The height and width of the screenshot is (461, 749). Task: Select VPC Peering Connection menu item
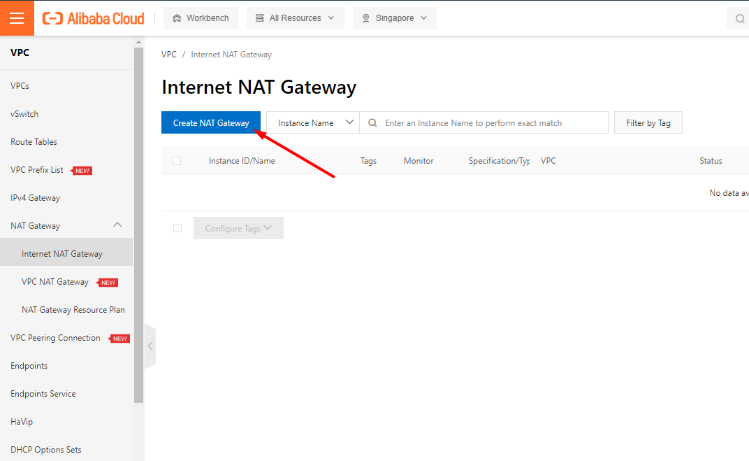point(55,338)
